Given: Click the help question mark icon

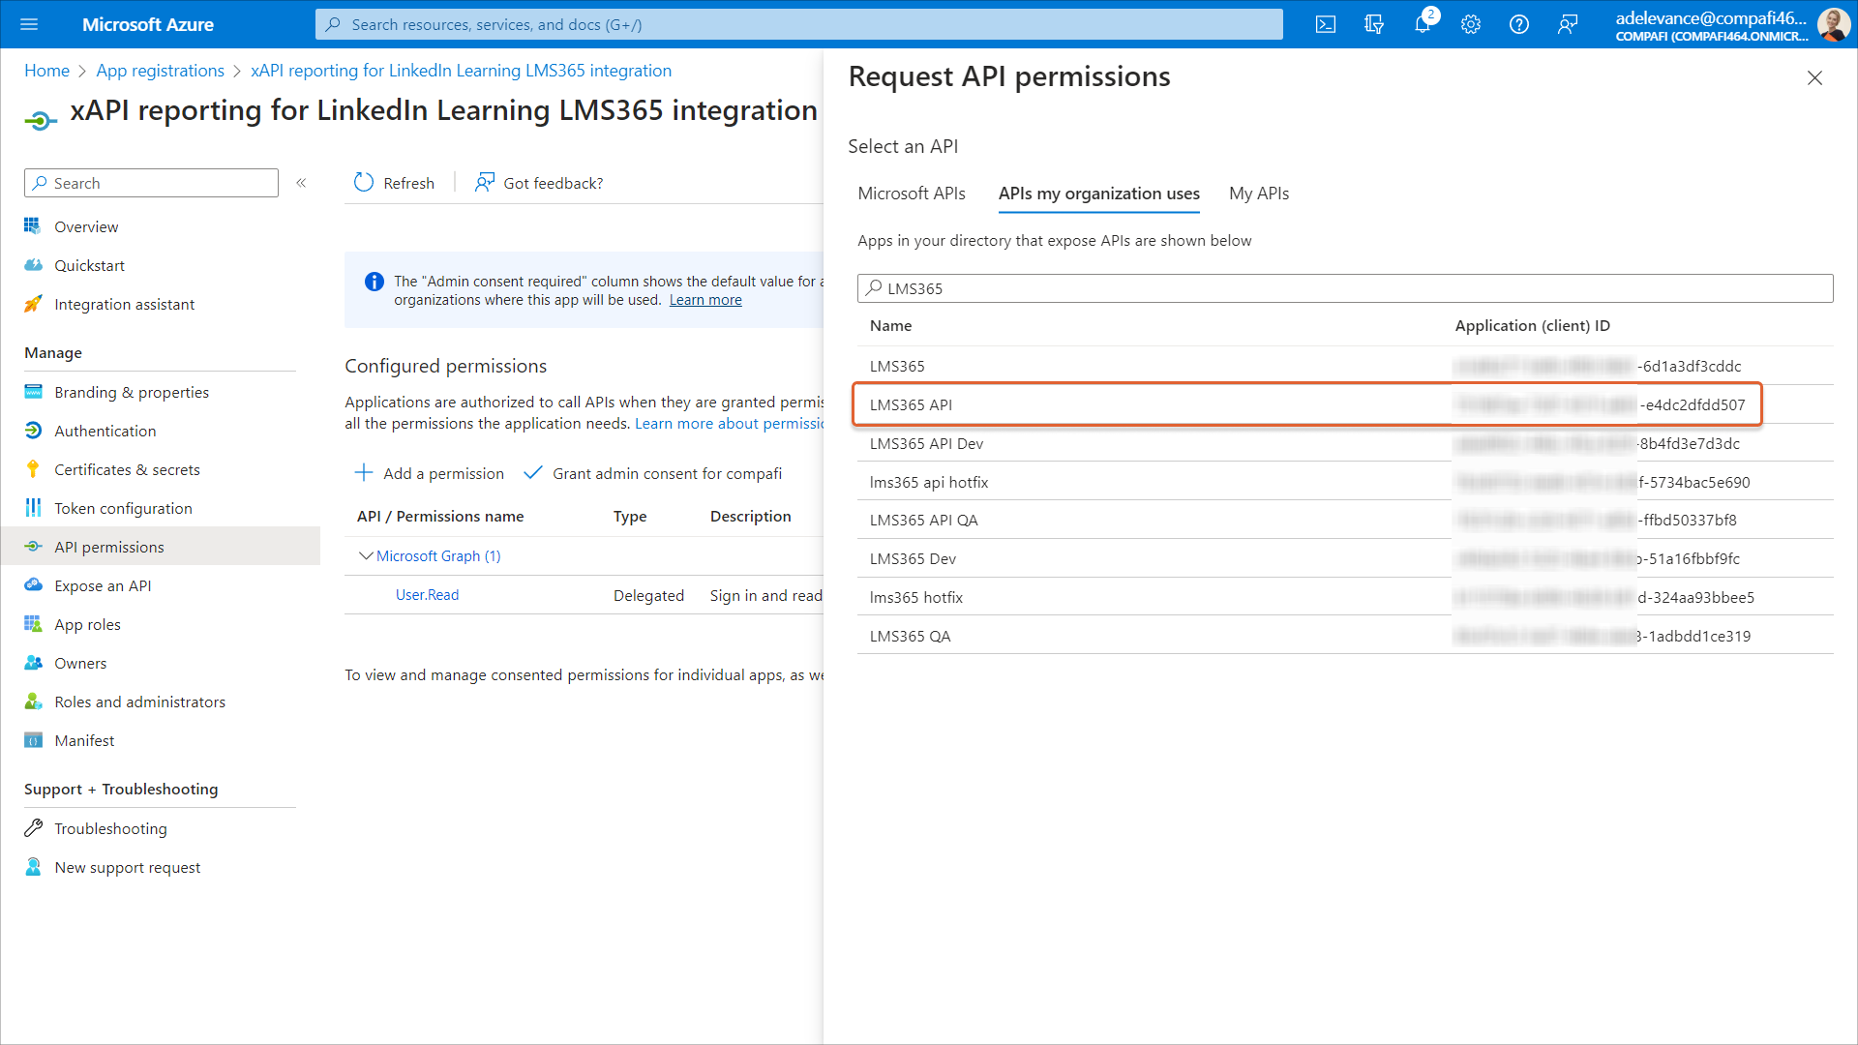Looking at the screenshot, I should pos(1519,24).
